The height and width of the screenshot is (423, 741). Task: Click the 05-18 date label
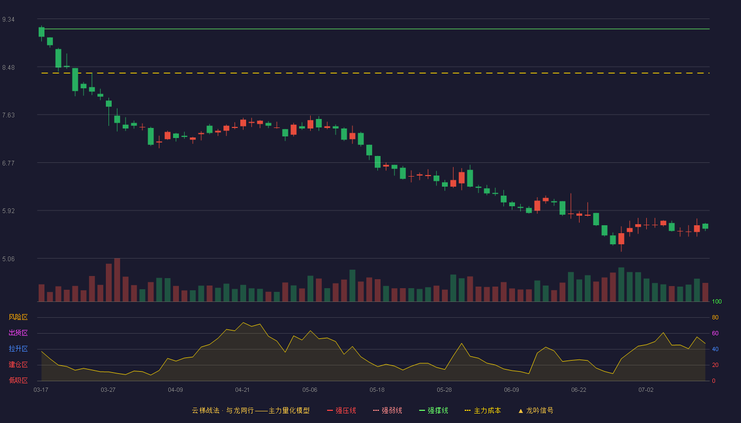pos(377,390)
